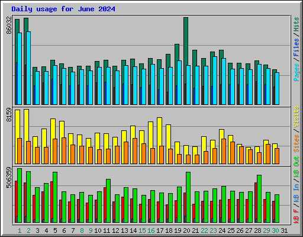
Task: Click day label 5 on the x-axis
Action: point(55,230)
